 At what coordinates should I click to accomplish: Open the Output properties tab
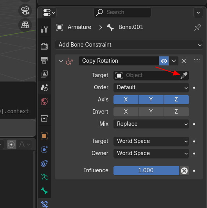click(x=44, y=60)
